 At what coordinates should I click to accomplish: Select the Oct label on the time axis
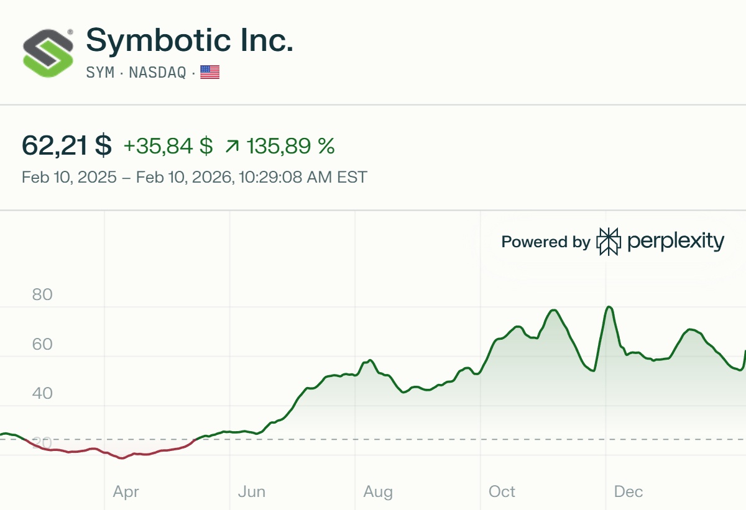tap(502, 492)
